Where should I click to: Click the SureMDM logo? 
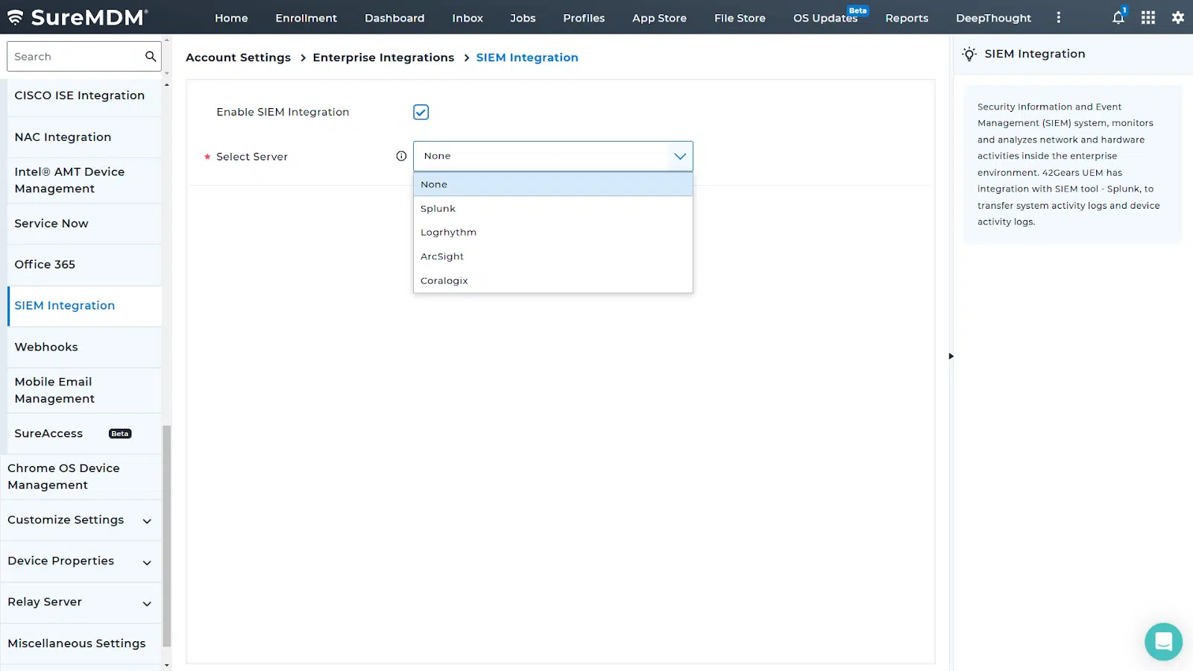[x=78, y=17]
